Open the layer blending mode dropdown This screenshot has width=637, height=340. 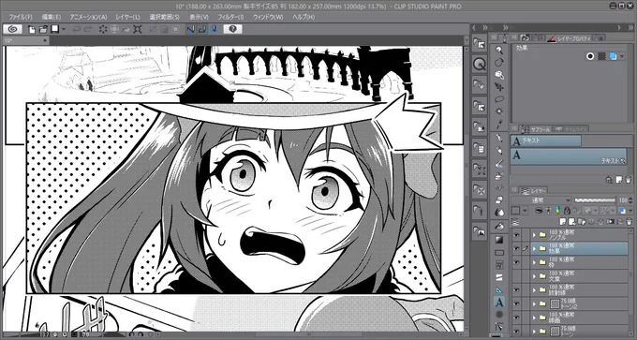pyautogui.click(x=541, y=200)
